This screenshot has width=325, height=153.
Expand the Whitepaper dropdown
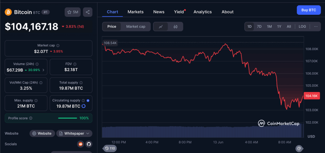tap(74, 133)
